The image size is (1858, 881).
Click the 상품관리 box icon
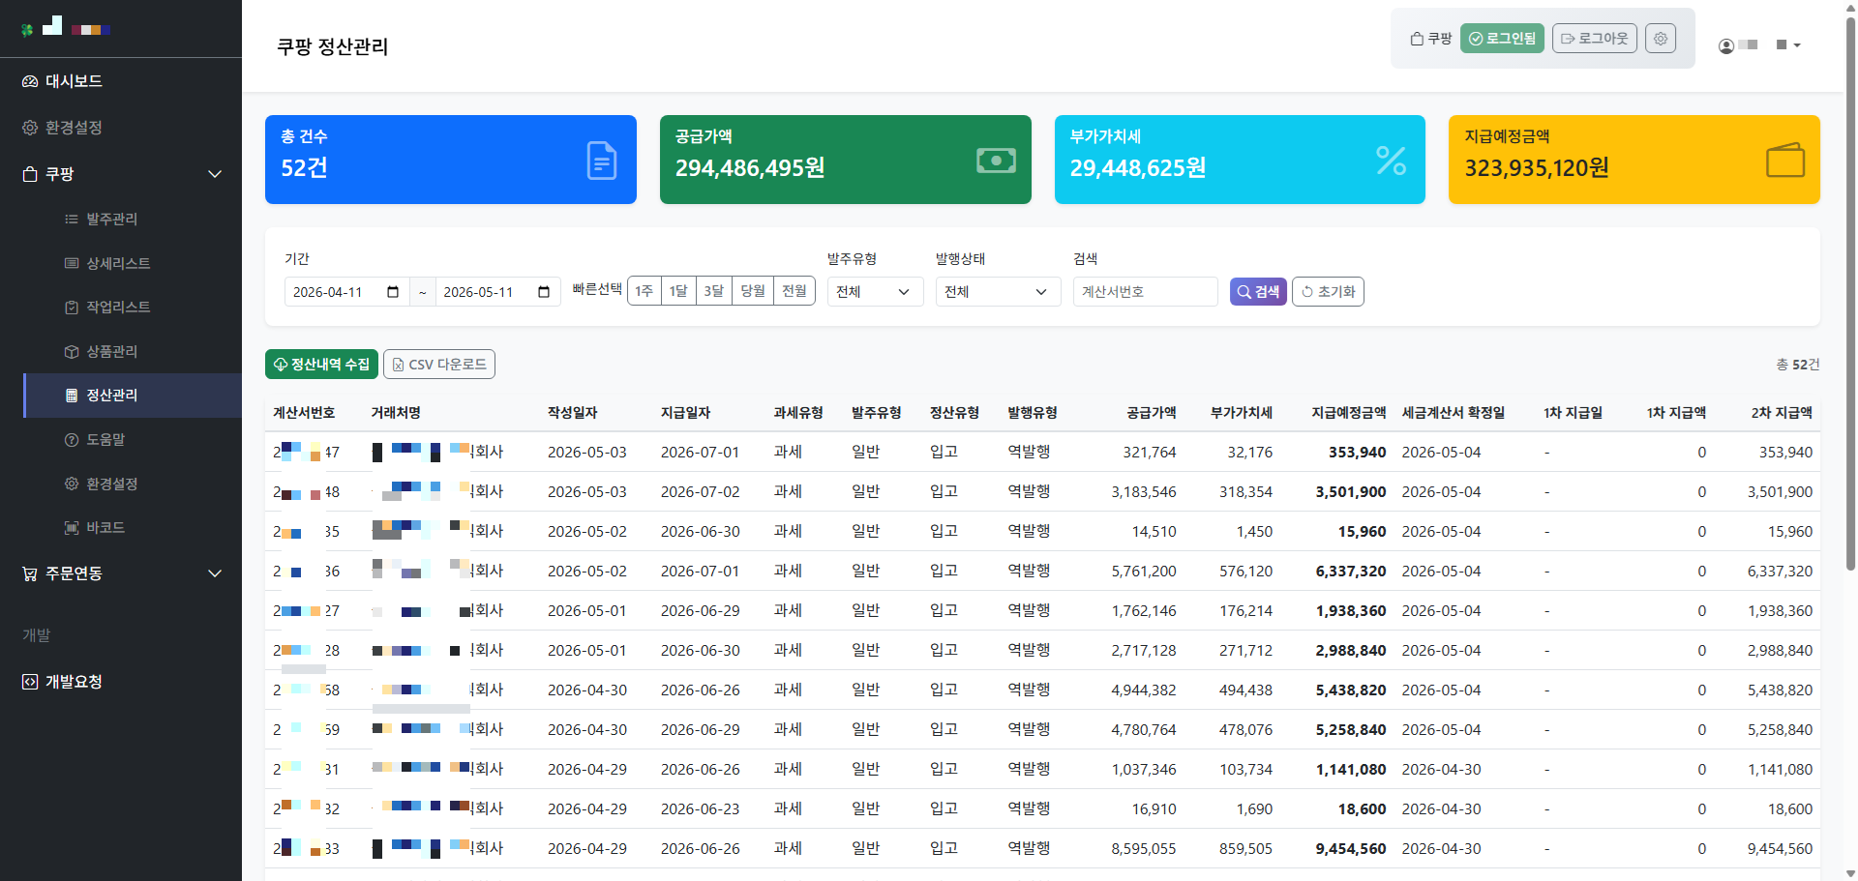pyautogui.click(x=72, y=352)
